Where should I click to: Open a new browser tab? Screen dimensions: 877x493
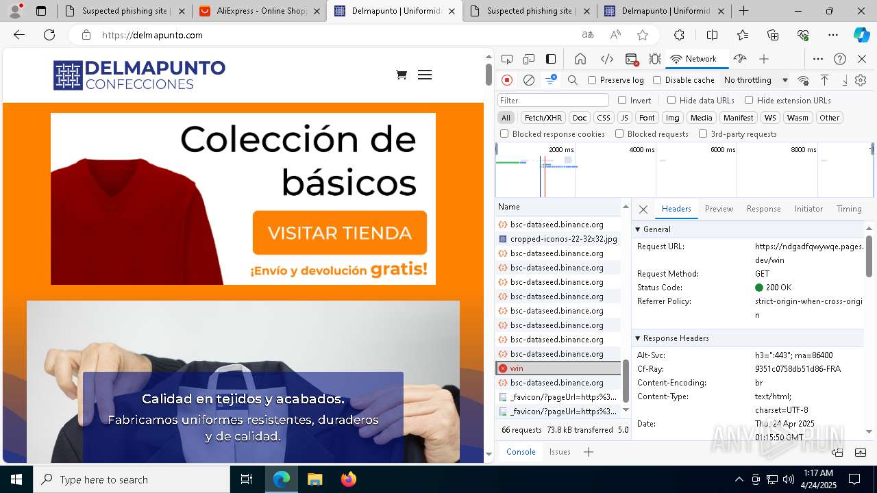click(x=743, y=11)
